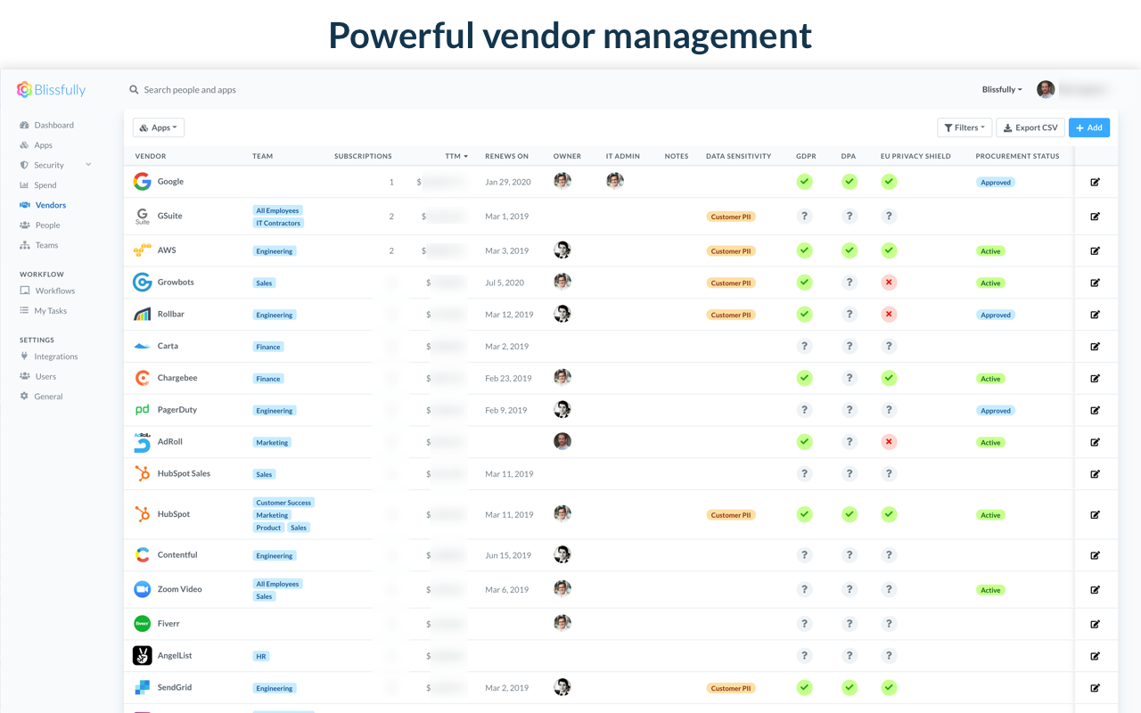
Task: Click the Google owner avatar
Action: pyautogui.click(x=562, y=181)
